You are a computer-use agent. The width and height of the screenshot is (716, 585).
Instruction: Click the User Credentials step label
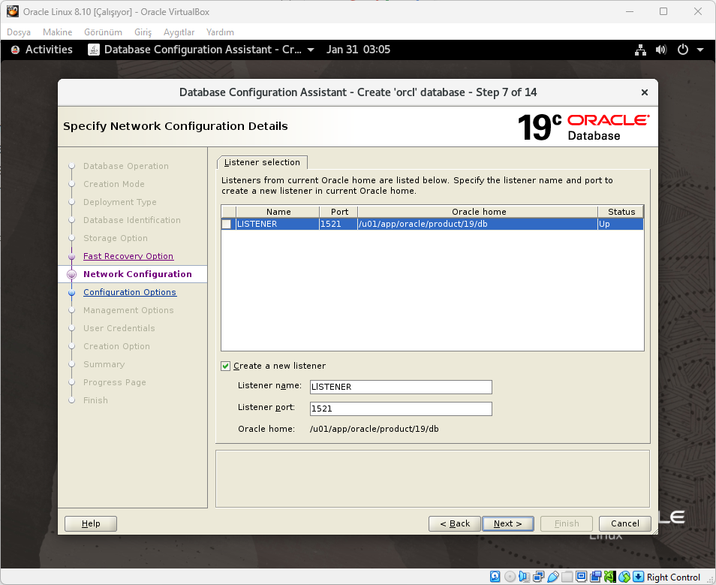click(x=119, y=329)
